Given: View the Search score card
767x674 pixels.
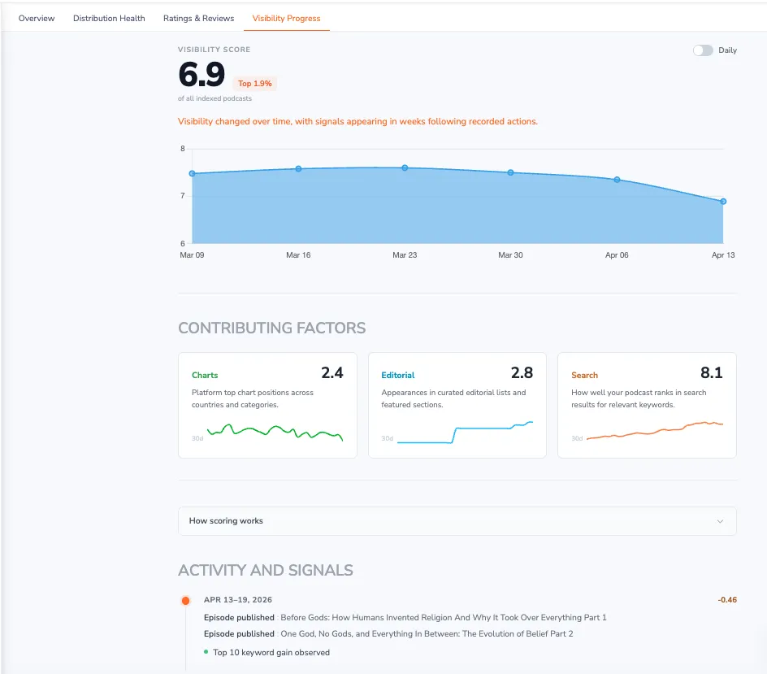Looking at the screenshot, I should (x=647, y=405).
